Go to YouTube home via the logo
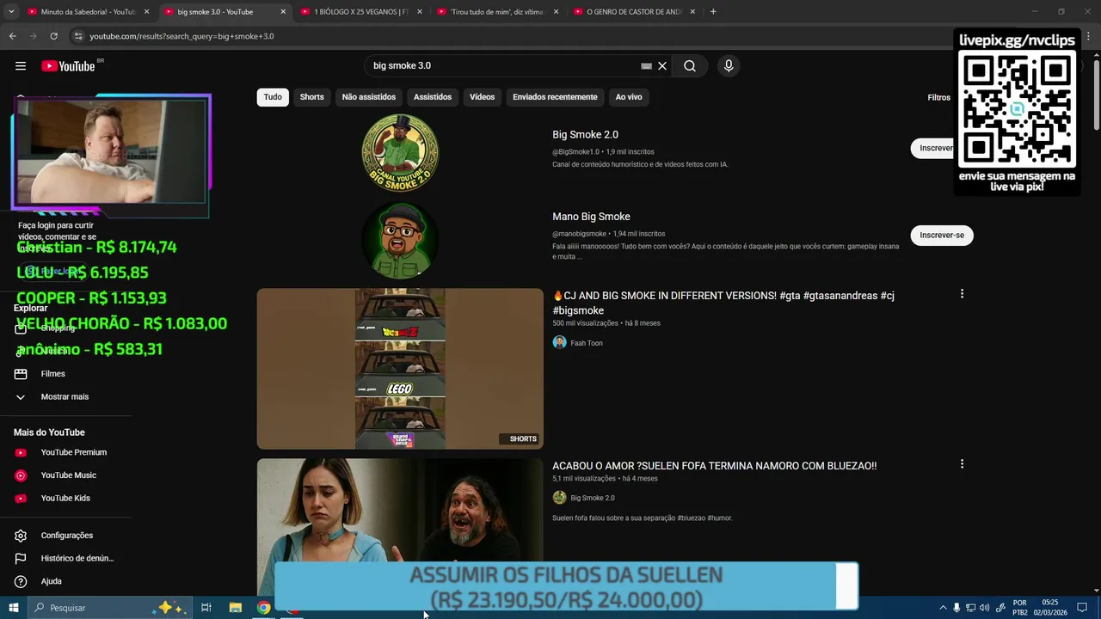 pyautogui.click(x=68, y=66)
